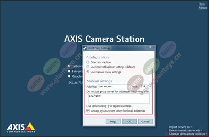Screen dimensions: 209x137
Task: Click the Import server list link
Action: (x=180, y=127)
